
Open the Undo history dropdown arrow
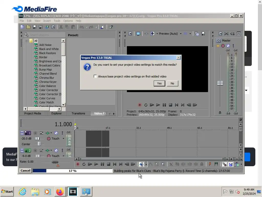[x=86, y=27]
